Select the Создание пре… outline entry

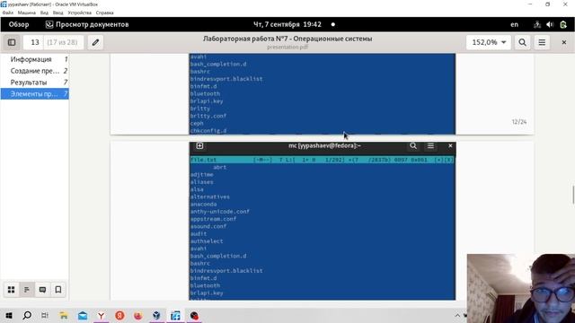tap(34, 71)
